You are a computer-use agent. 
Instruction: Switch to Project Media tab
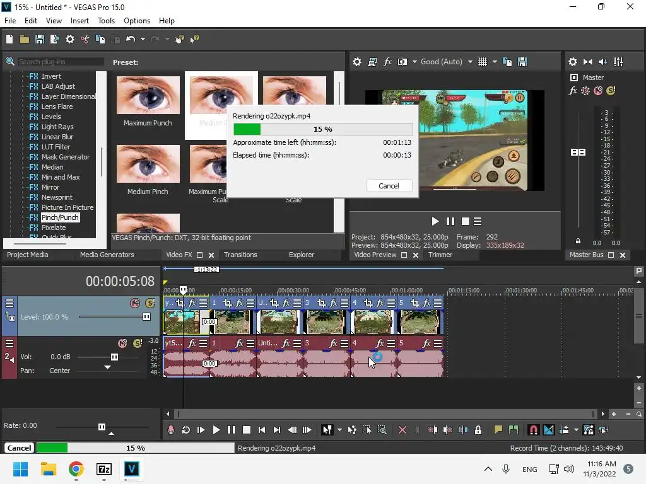[28, 255]
